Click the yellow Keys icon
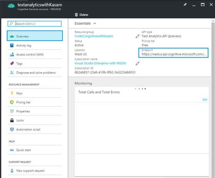Image resolution: width=215 pixels, height=178 pixels. (12, 93)
